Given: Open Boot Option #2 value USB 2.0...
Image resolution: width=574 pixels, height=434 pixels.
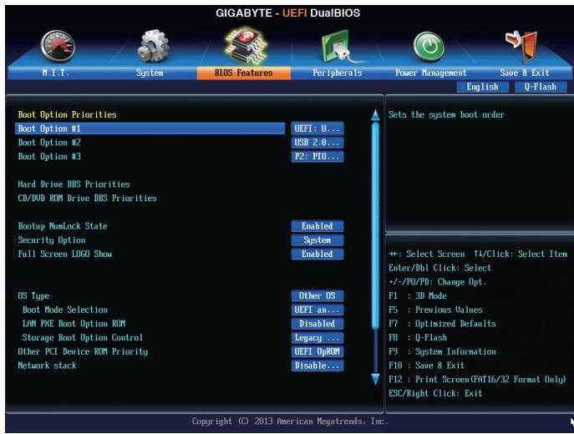Looking at the screenshot, I should tap(317, 143).
